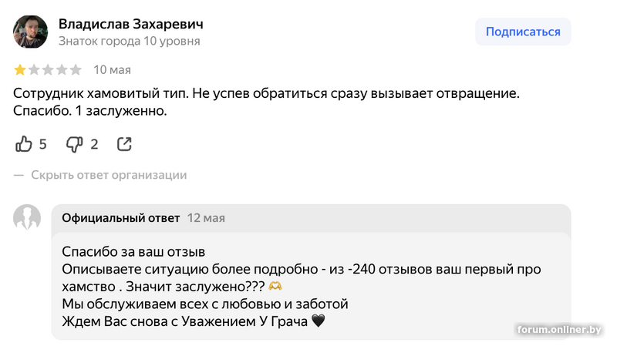The height and width of the screenshot is (346, 617).
Task: Click the third gray rating star
Action: coord(48,70)
